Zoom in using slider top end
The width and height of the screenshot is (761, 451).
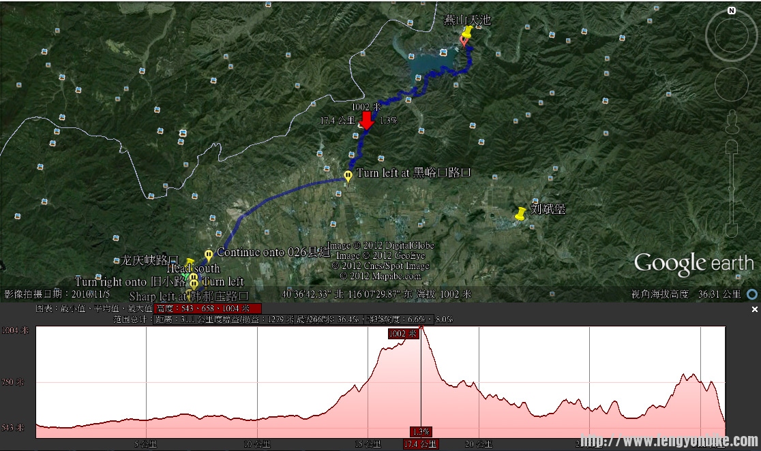coord(731,146)
